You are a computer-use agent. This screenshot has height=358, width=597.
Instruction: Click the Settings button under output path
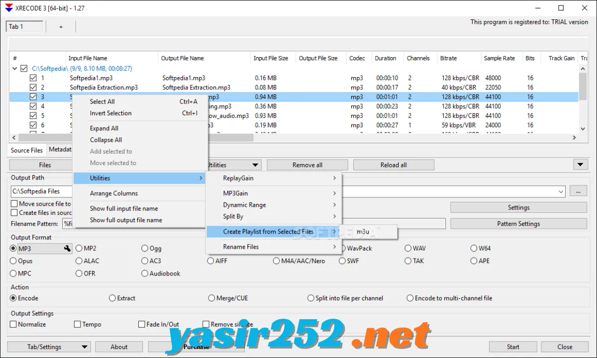(518, 208)
